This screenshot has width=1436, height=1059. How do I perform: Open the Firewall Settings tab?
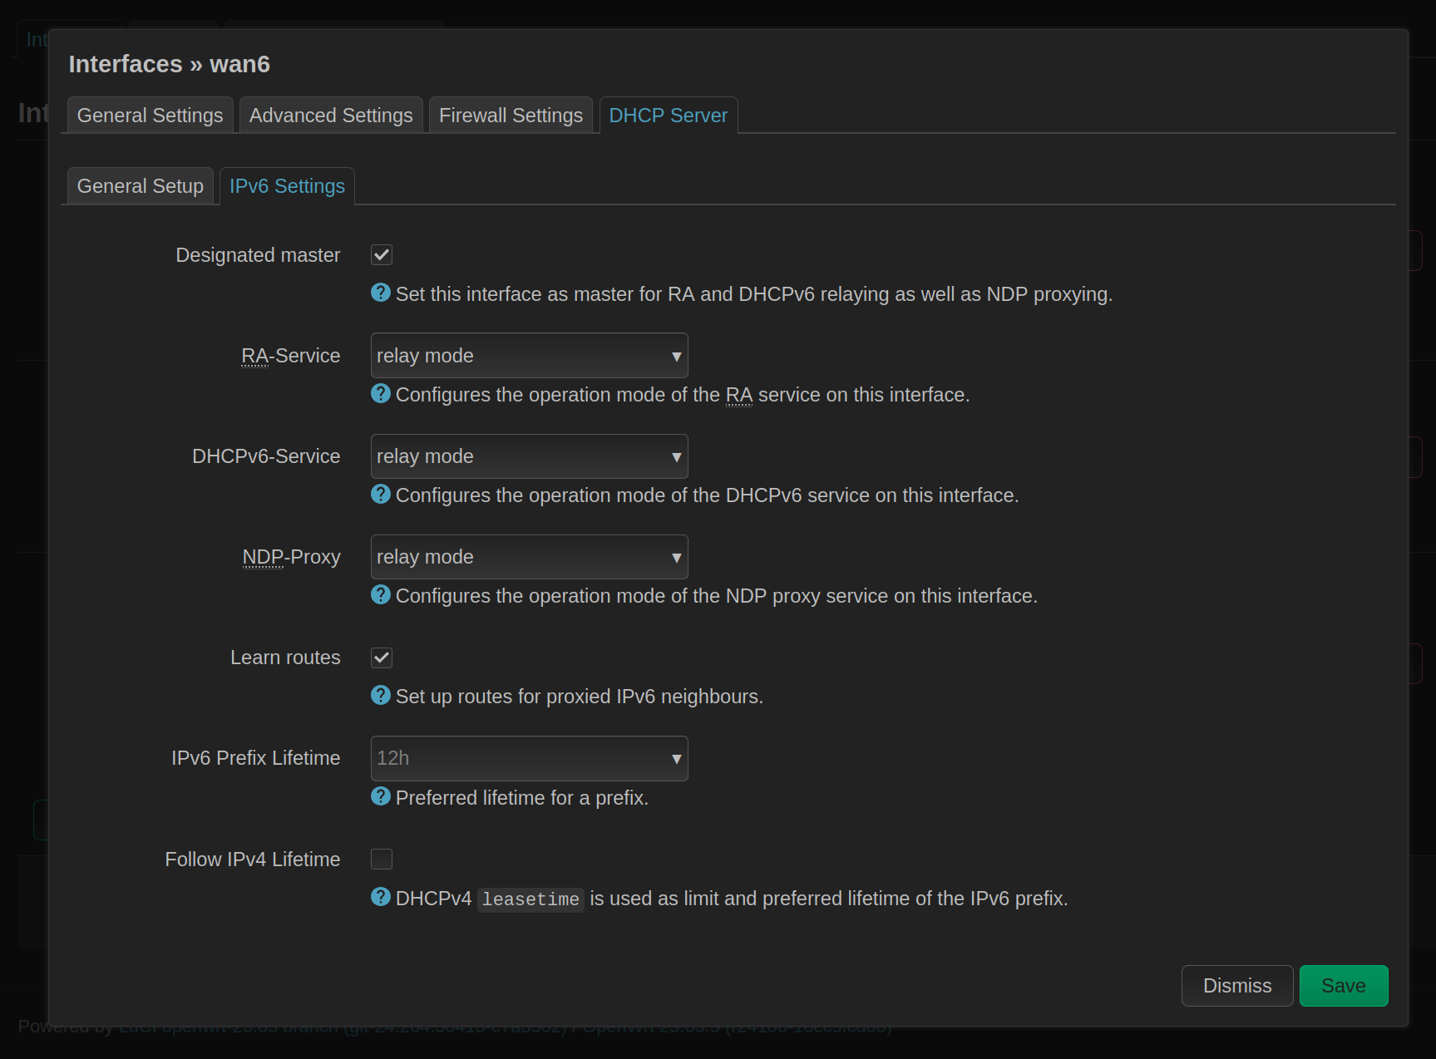pyautogui.click(x=511, y=116)
